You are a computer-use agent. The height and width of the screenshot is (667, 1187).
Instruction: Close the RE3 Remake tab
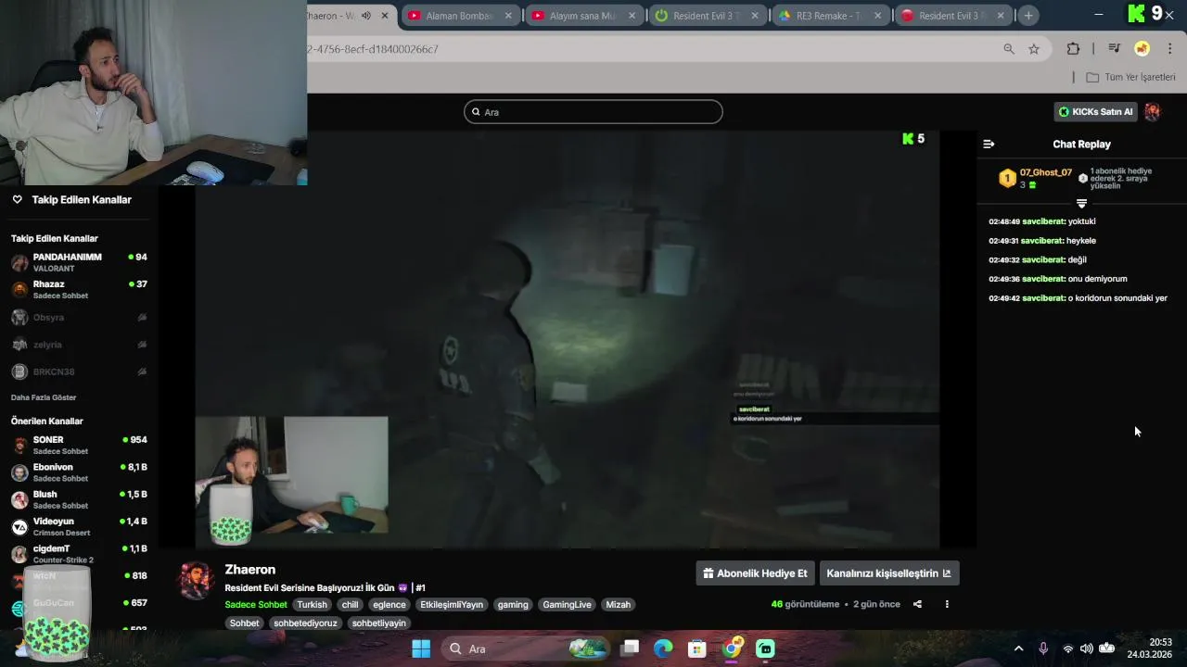tap(878, 16)
